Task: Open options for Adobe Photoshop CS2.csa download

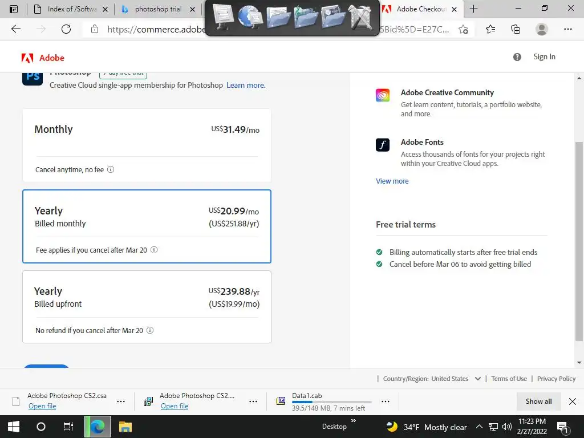Action: click(121, 401)
